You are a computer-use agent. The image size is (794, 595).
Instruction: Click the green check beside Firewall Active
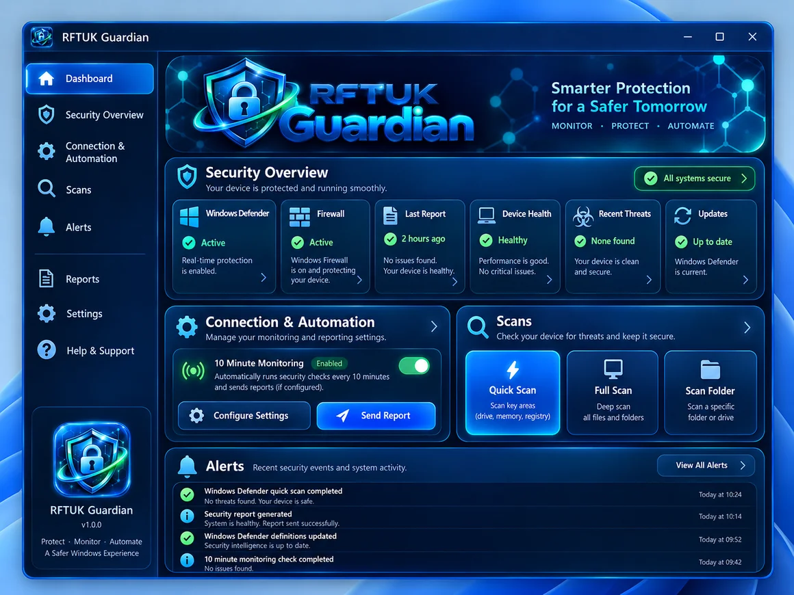point(298,242)
